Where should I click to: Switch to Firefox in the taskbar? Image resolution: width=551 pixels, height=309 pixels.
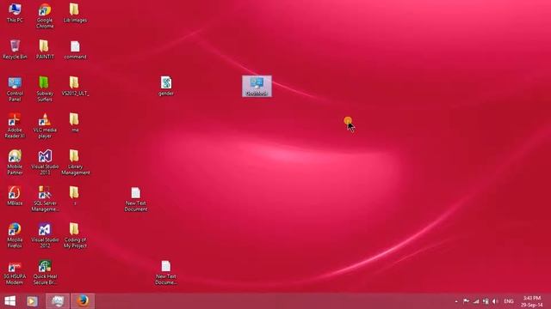(83, 301)
